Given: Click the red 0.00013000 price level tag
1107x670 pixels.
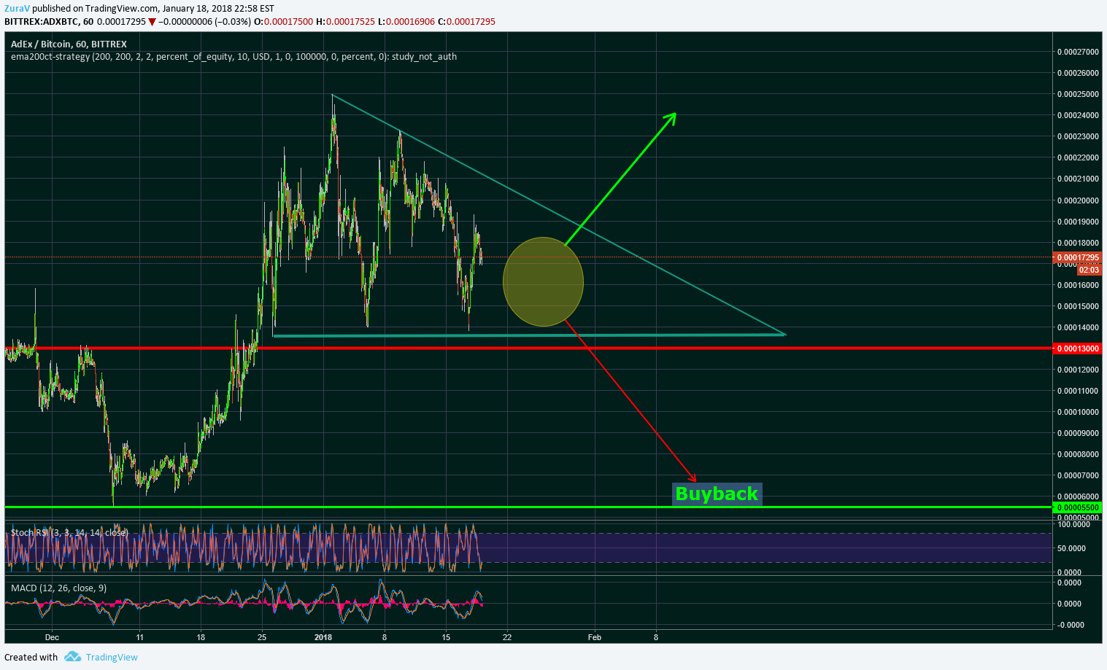Looking at the screenshot, I should pos(1078,348).
